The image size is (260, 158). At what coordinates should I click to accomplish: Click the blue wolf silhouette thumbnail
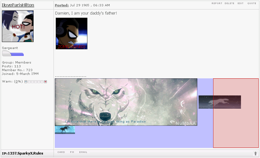point(65,130)
